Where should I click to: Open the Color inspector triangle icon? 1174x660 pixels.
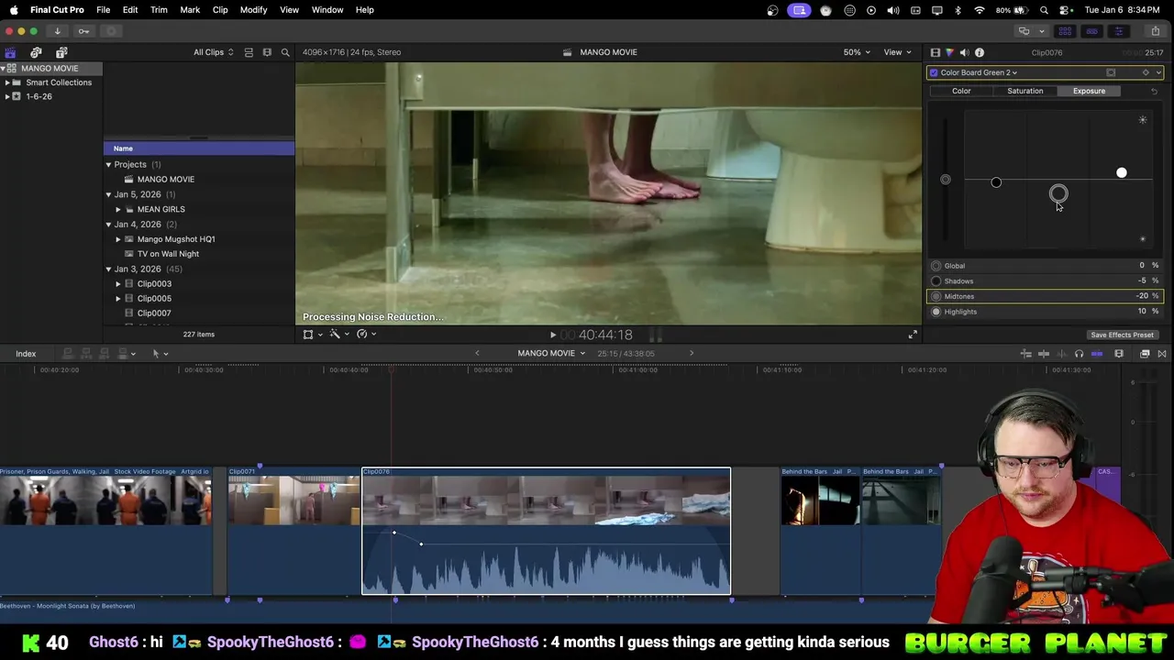coord(949,52)
